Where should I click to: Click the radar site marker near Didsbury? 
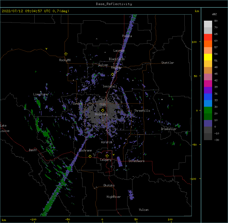(x=103, y=110)
